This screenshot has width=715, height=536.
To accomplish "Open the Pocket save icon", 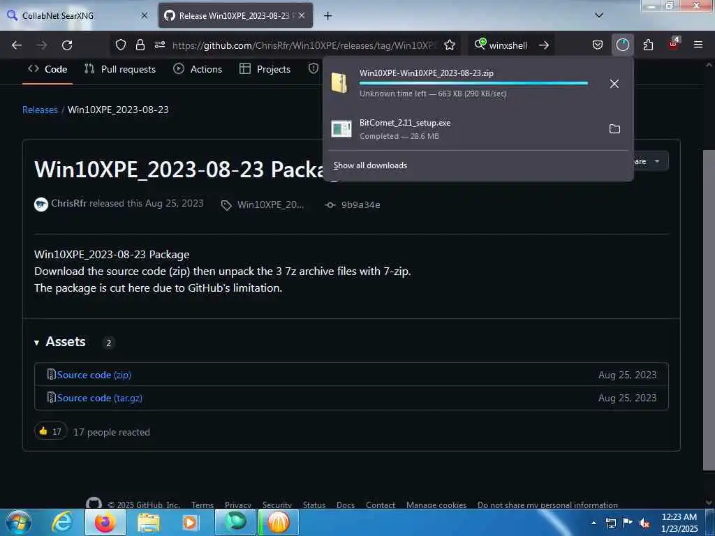I will point(598,45).
